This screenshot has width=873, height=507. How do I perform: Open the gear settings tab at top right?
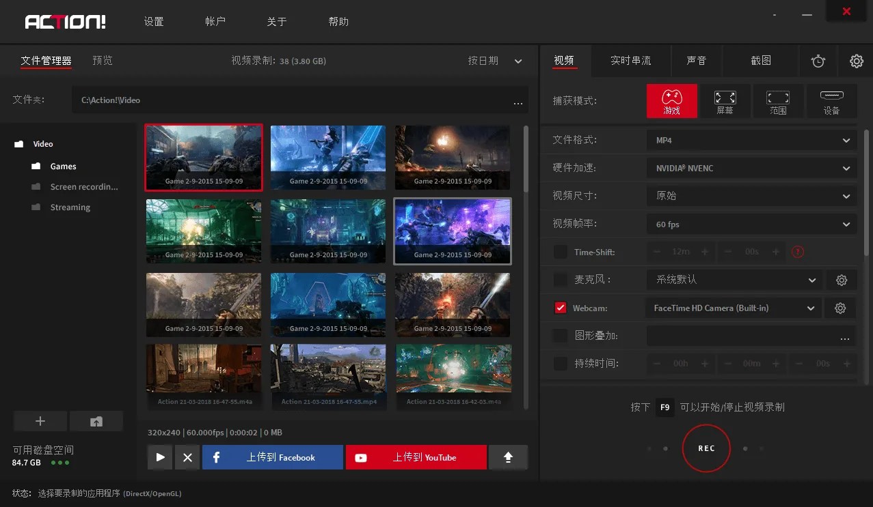(x=856, y=61)
